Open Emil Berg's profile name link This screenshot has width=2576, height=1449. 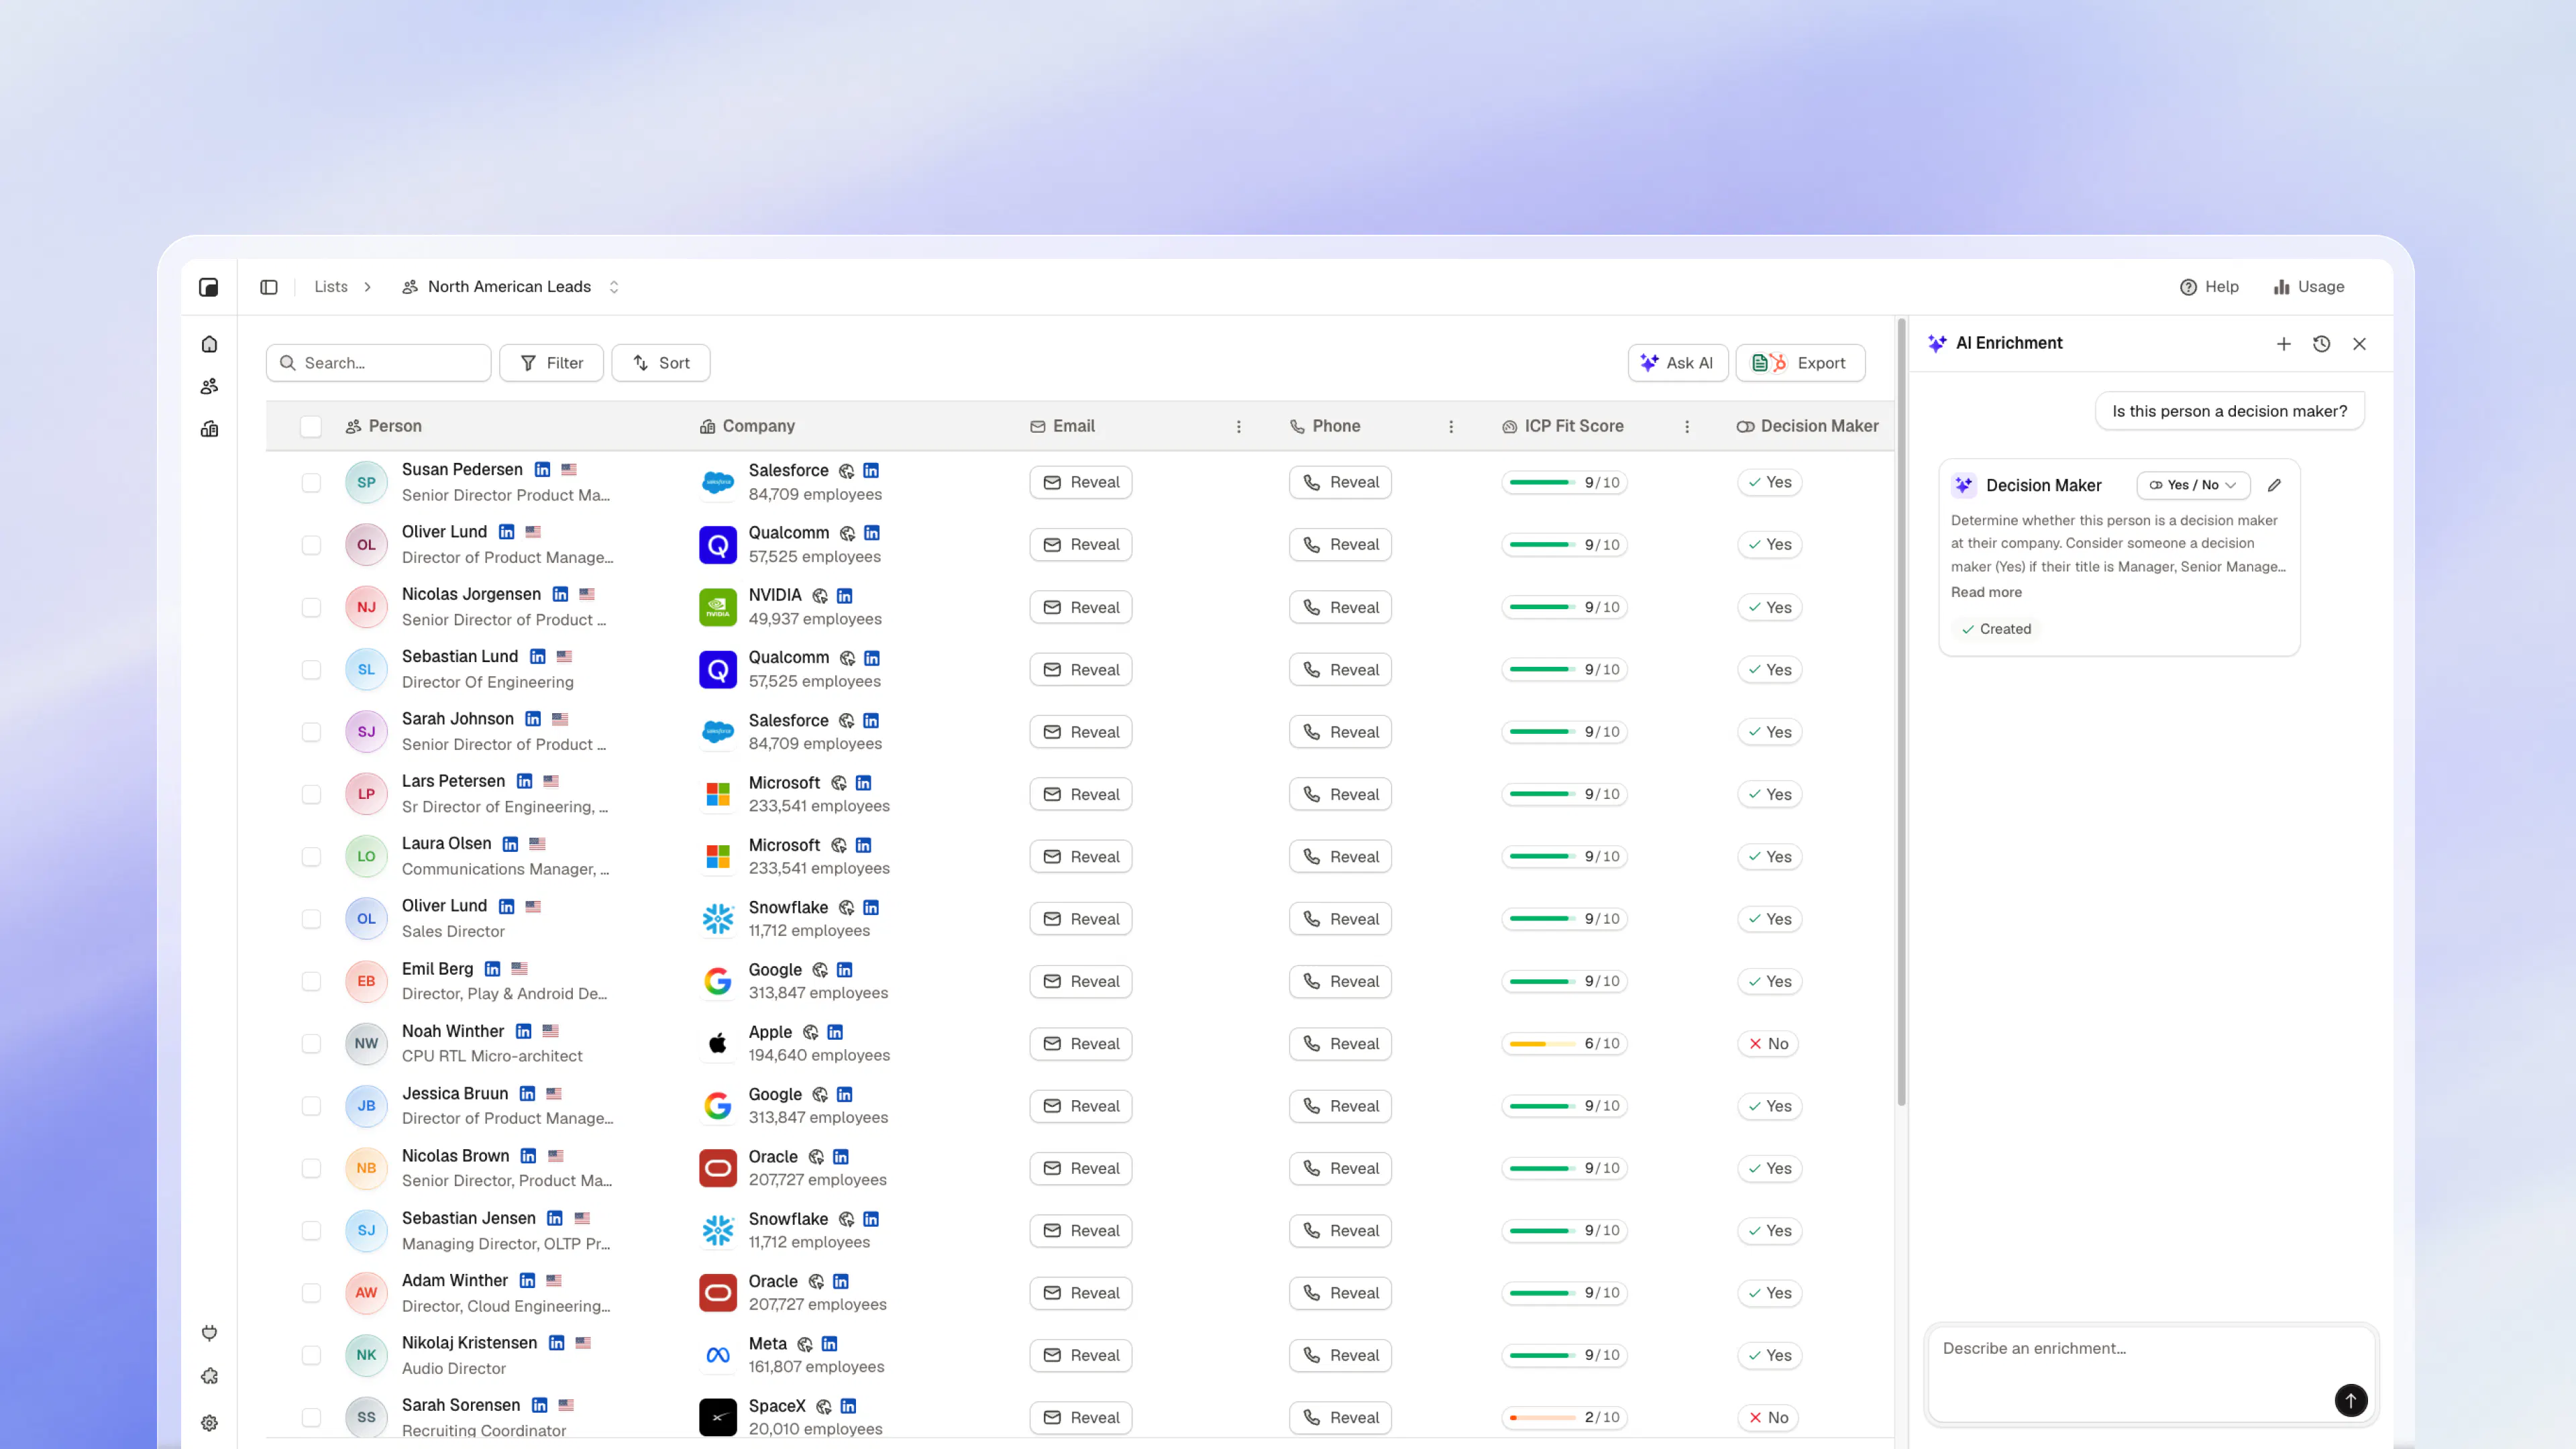(437, 969)
